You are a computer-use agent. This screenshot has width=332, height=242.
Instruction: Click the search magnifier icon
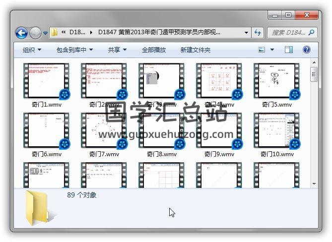[312, 33]
